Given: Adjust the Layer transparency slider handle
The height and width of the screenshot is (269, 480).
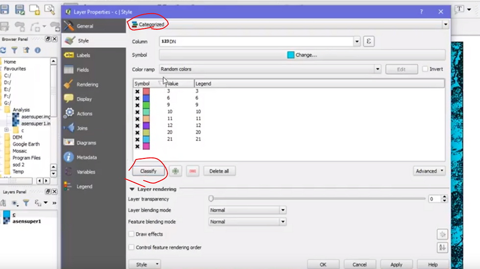Looking at the screenshot, I should tap(211, 199).
